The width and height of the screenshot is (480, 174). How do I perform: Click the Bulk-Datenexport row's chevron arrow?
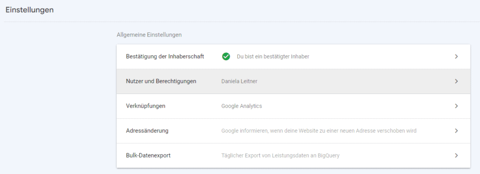456,155
